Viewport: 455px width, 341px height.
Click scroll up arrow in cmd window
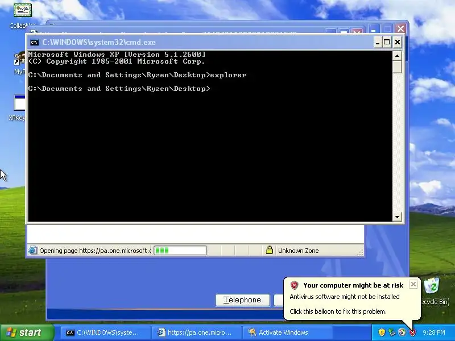[397, 56]
